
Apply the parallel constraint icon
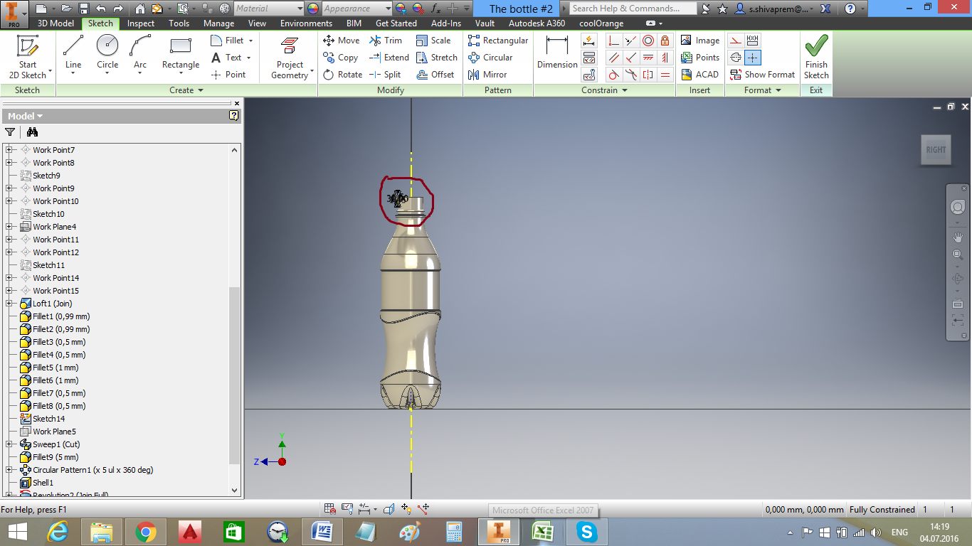coord(614,58)
